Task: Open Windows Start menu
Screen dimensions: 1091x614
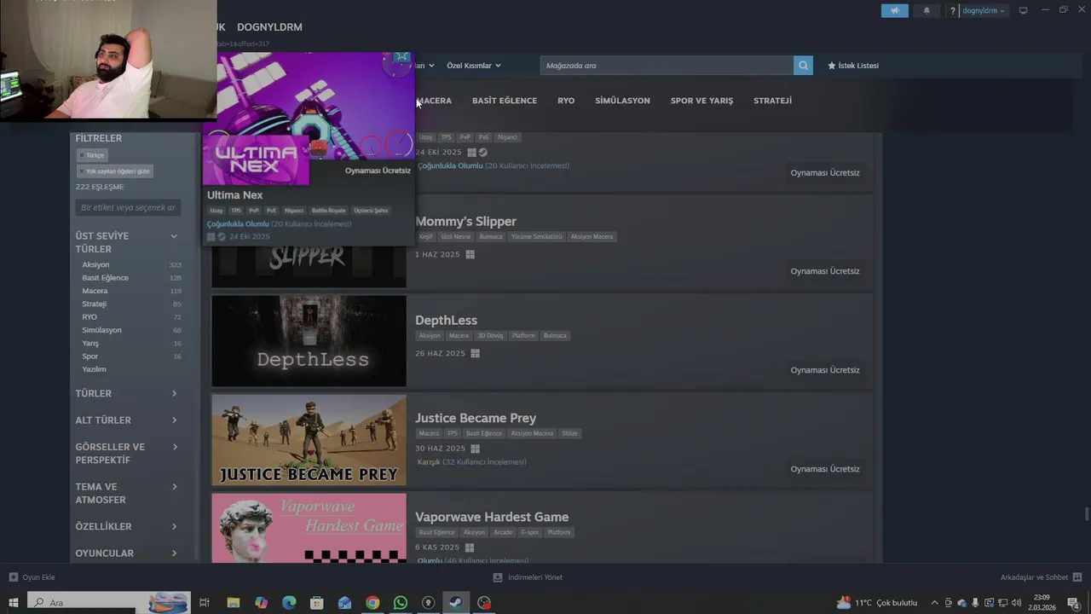Action: coord(13,603)
